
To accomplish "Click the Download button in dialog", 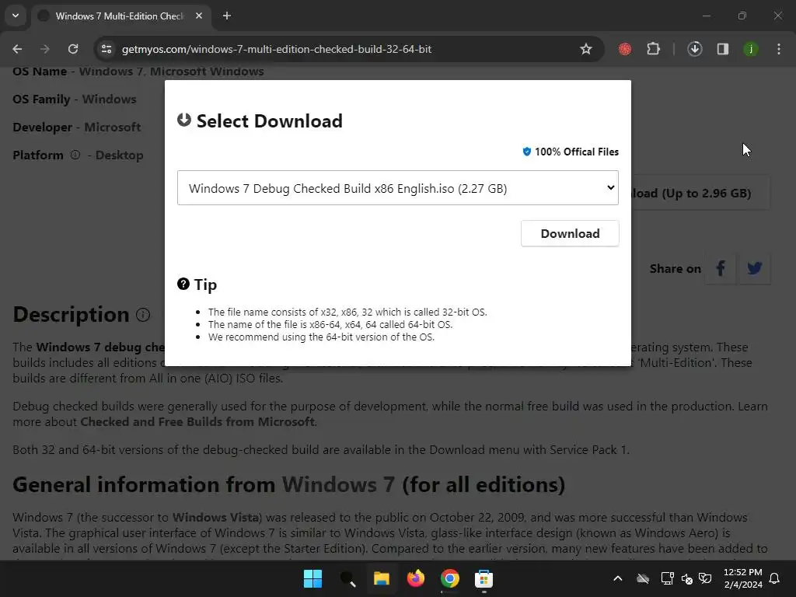I will 570,233.
